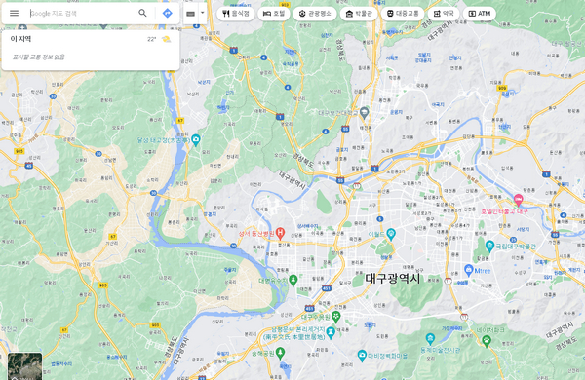The image size is (585, 380).
Task: Select the 호텔 hotels chip
Action: 274,14
